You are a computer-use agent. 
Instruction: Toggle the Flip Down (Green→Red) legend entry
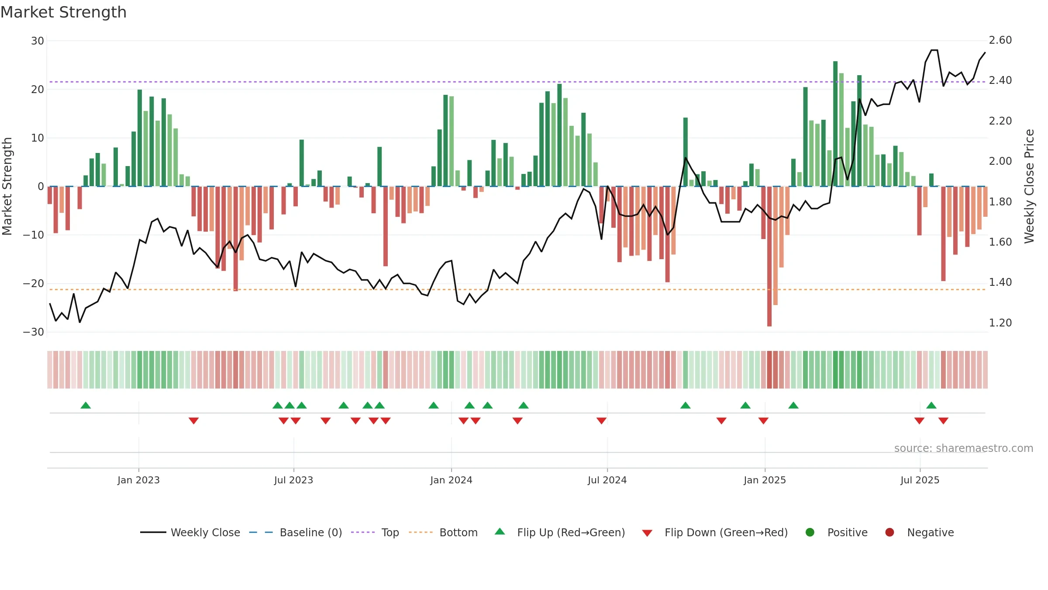(x=715, y=532)
